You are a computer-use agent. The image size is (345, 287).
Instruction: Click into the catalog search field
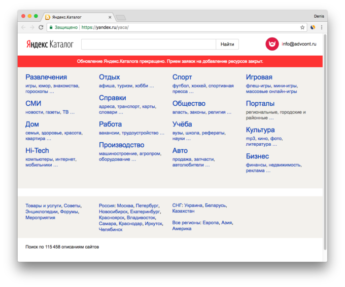click(x=149, y=44)
